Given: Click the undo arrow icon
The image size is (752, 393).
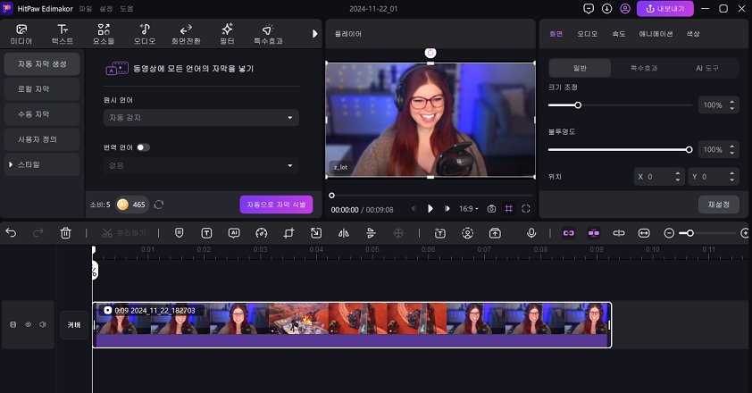Looking at the screenshot, I should coord(11,233).
